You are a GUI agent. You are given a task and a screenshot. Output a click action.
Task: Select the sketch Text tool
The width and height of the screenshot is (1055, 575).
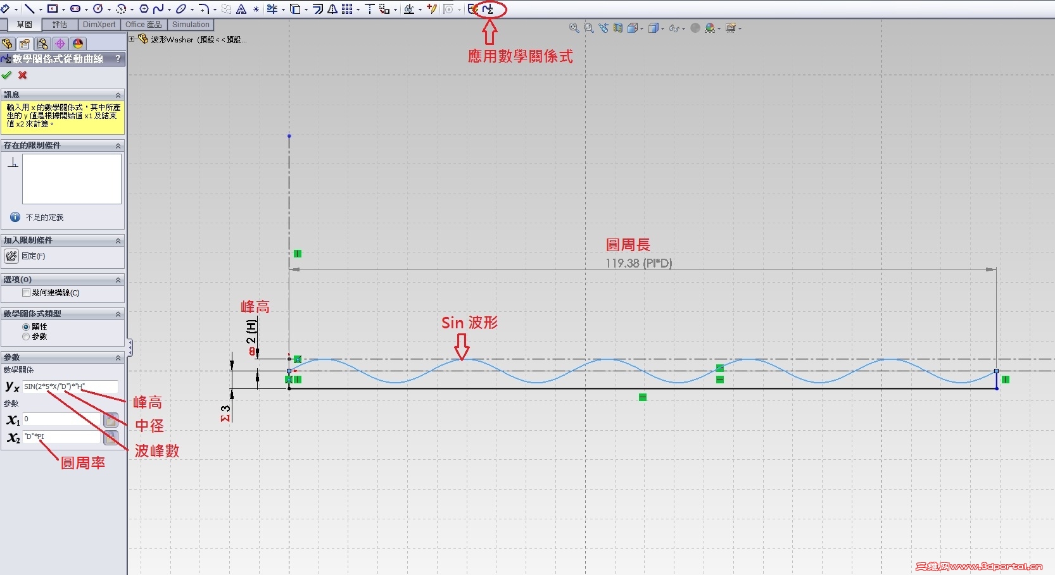tap(241, 9)
